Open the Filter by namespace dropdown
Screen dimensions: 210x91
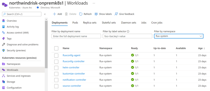click(x=179, y=36)
